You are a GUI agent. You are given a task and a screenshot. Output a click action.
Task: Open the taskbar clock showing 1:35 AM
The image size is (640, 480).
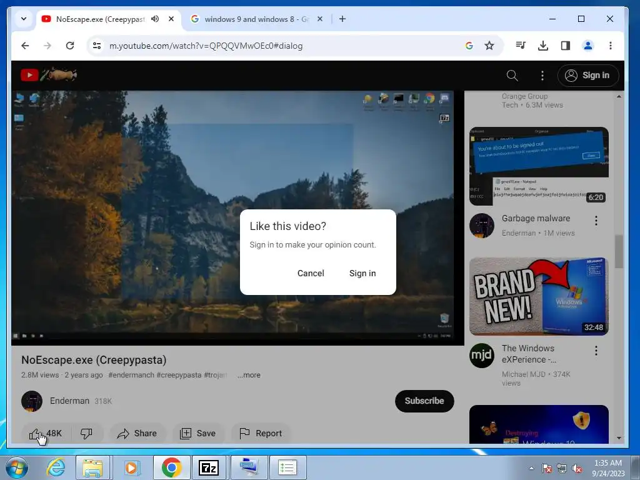608,468
